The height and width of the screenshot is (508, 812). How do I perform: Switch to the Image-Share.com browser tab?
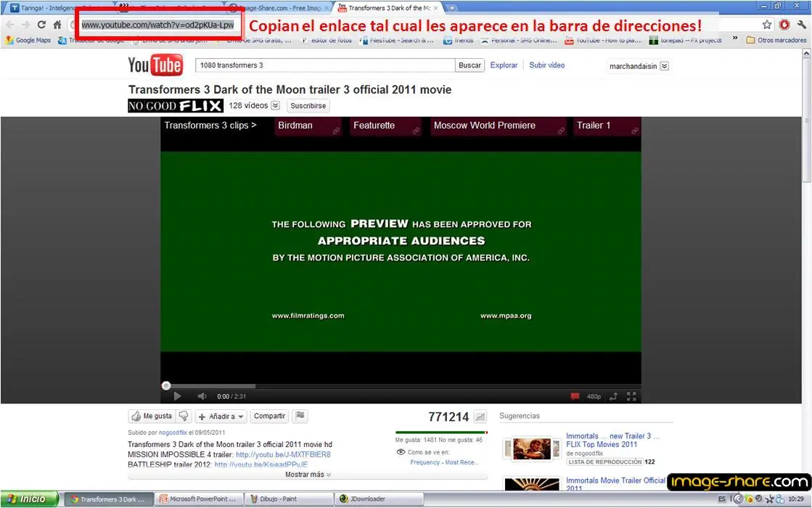279,8
